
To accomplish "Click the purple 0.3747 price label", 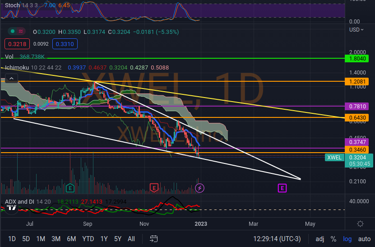I will pos(357,142).
